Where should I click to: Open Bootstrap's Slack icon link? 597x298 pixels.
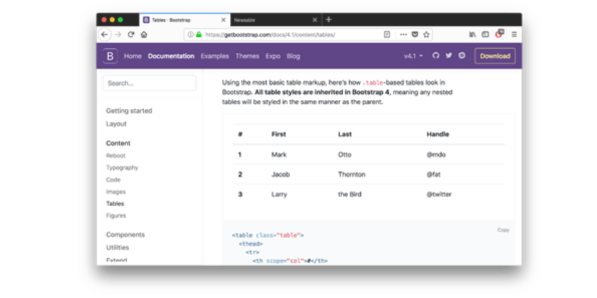tap(462, 56)
